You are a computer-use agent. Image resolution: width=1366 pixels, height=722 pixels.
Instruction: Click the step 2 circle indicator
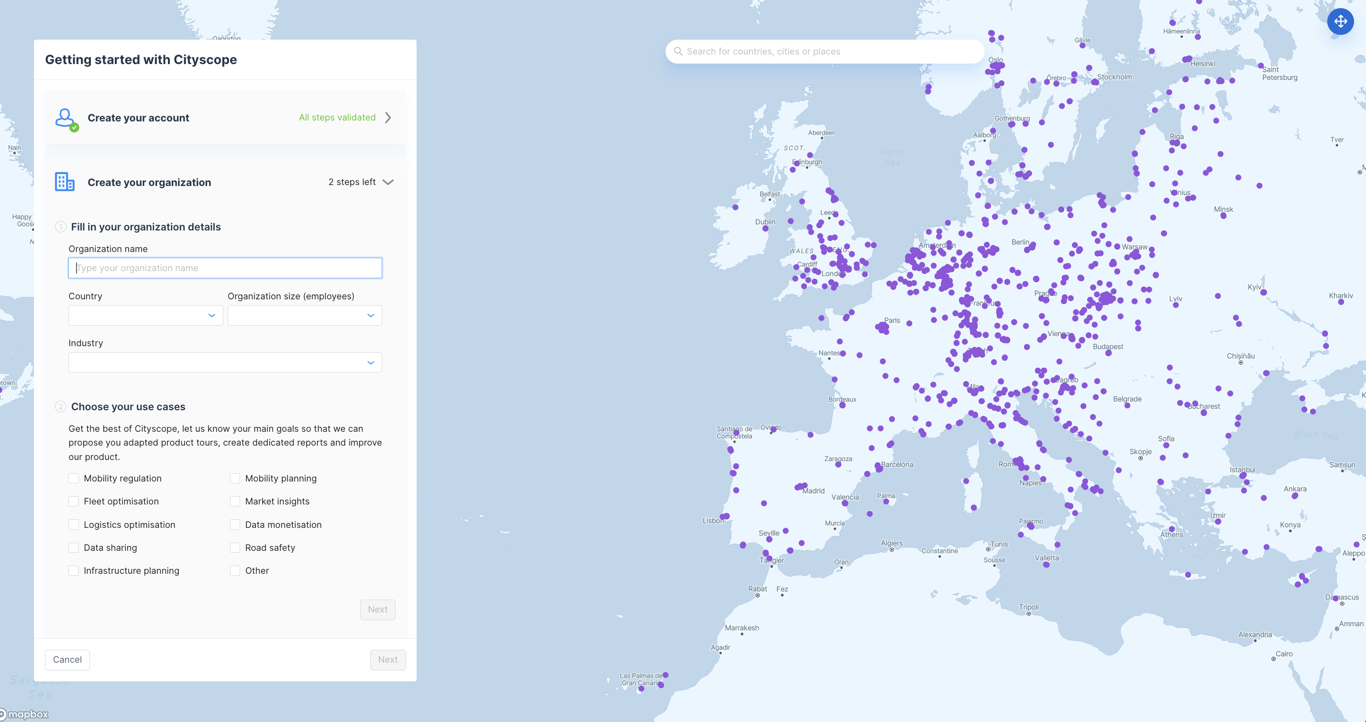tap(60, 406)
